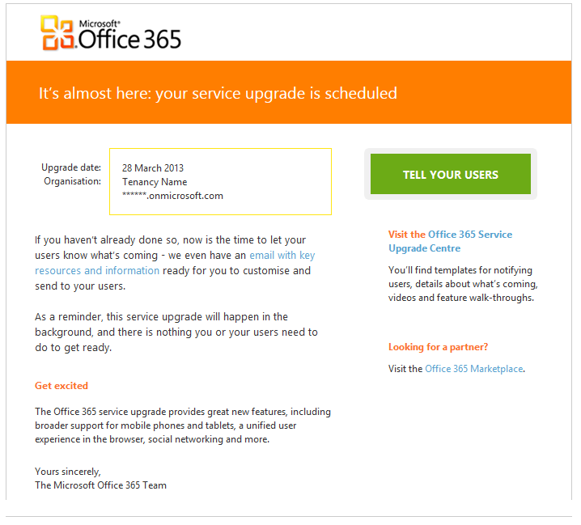Image resolution: width=581 pixels, height=525 pixels.
Task: Click the orange banner headline text
Action: [218, 93]
